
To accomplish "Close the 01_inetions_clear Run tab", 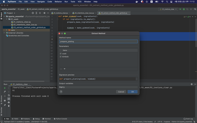I will click(29, 84).
